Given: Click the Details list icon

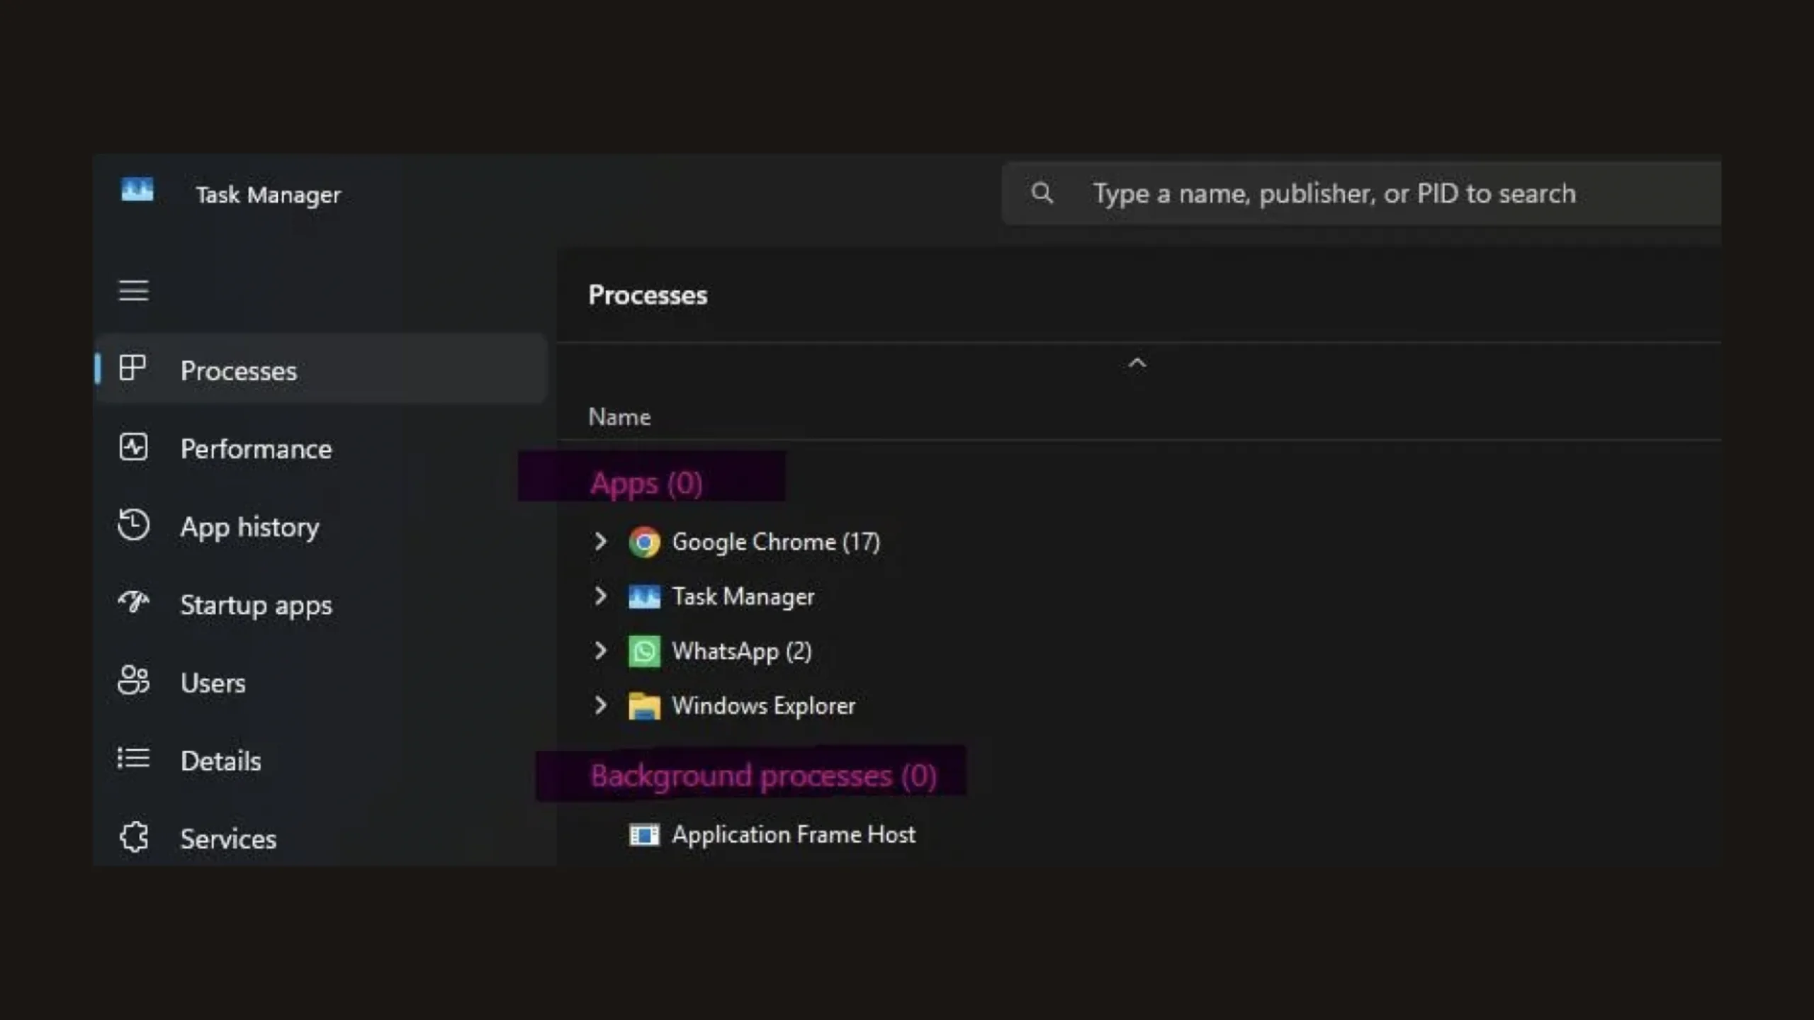Looking at the screenshot, I should (133, 759).
